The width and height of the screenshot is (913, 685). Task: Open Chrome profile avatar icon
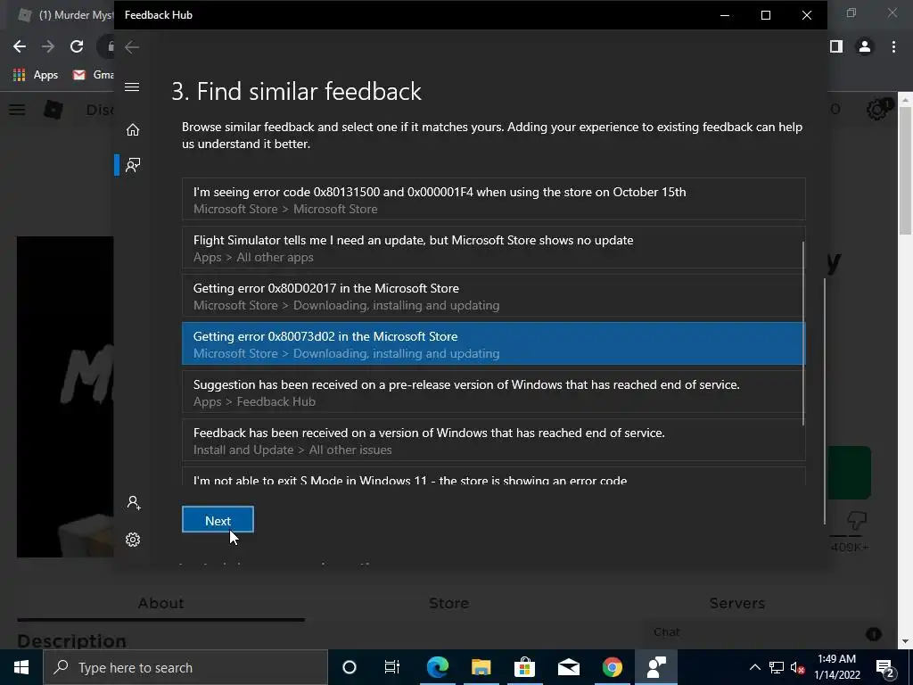point(865,46)
